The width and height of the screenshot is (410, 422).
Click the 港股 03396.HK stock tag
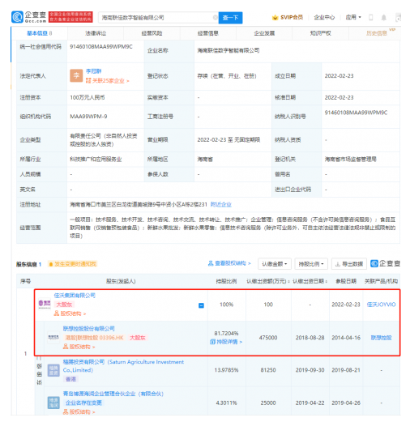[94, 338]
